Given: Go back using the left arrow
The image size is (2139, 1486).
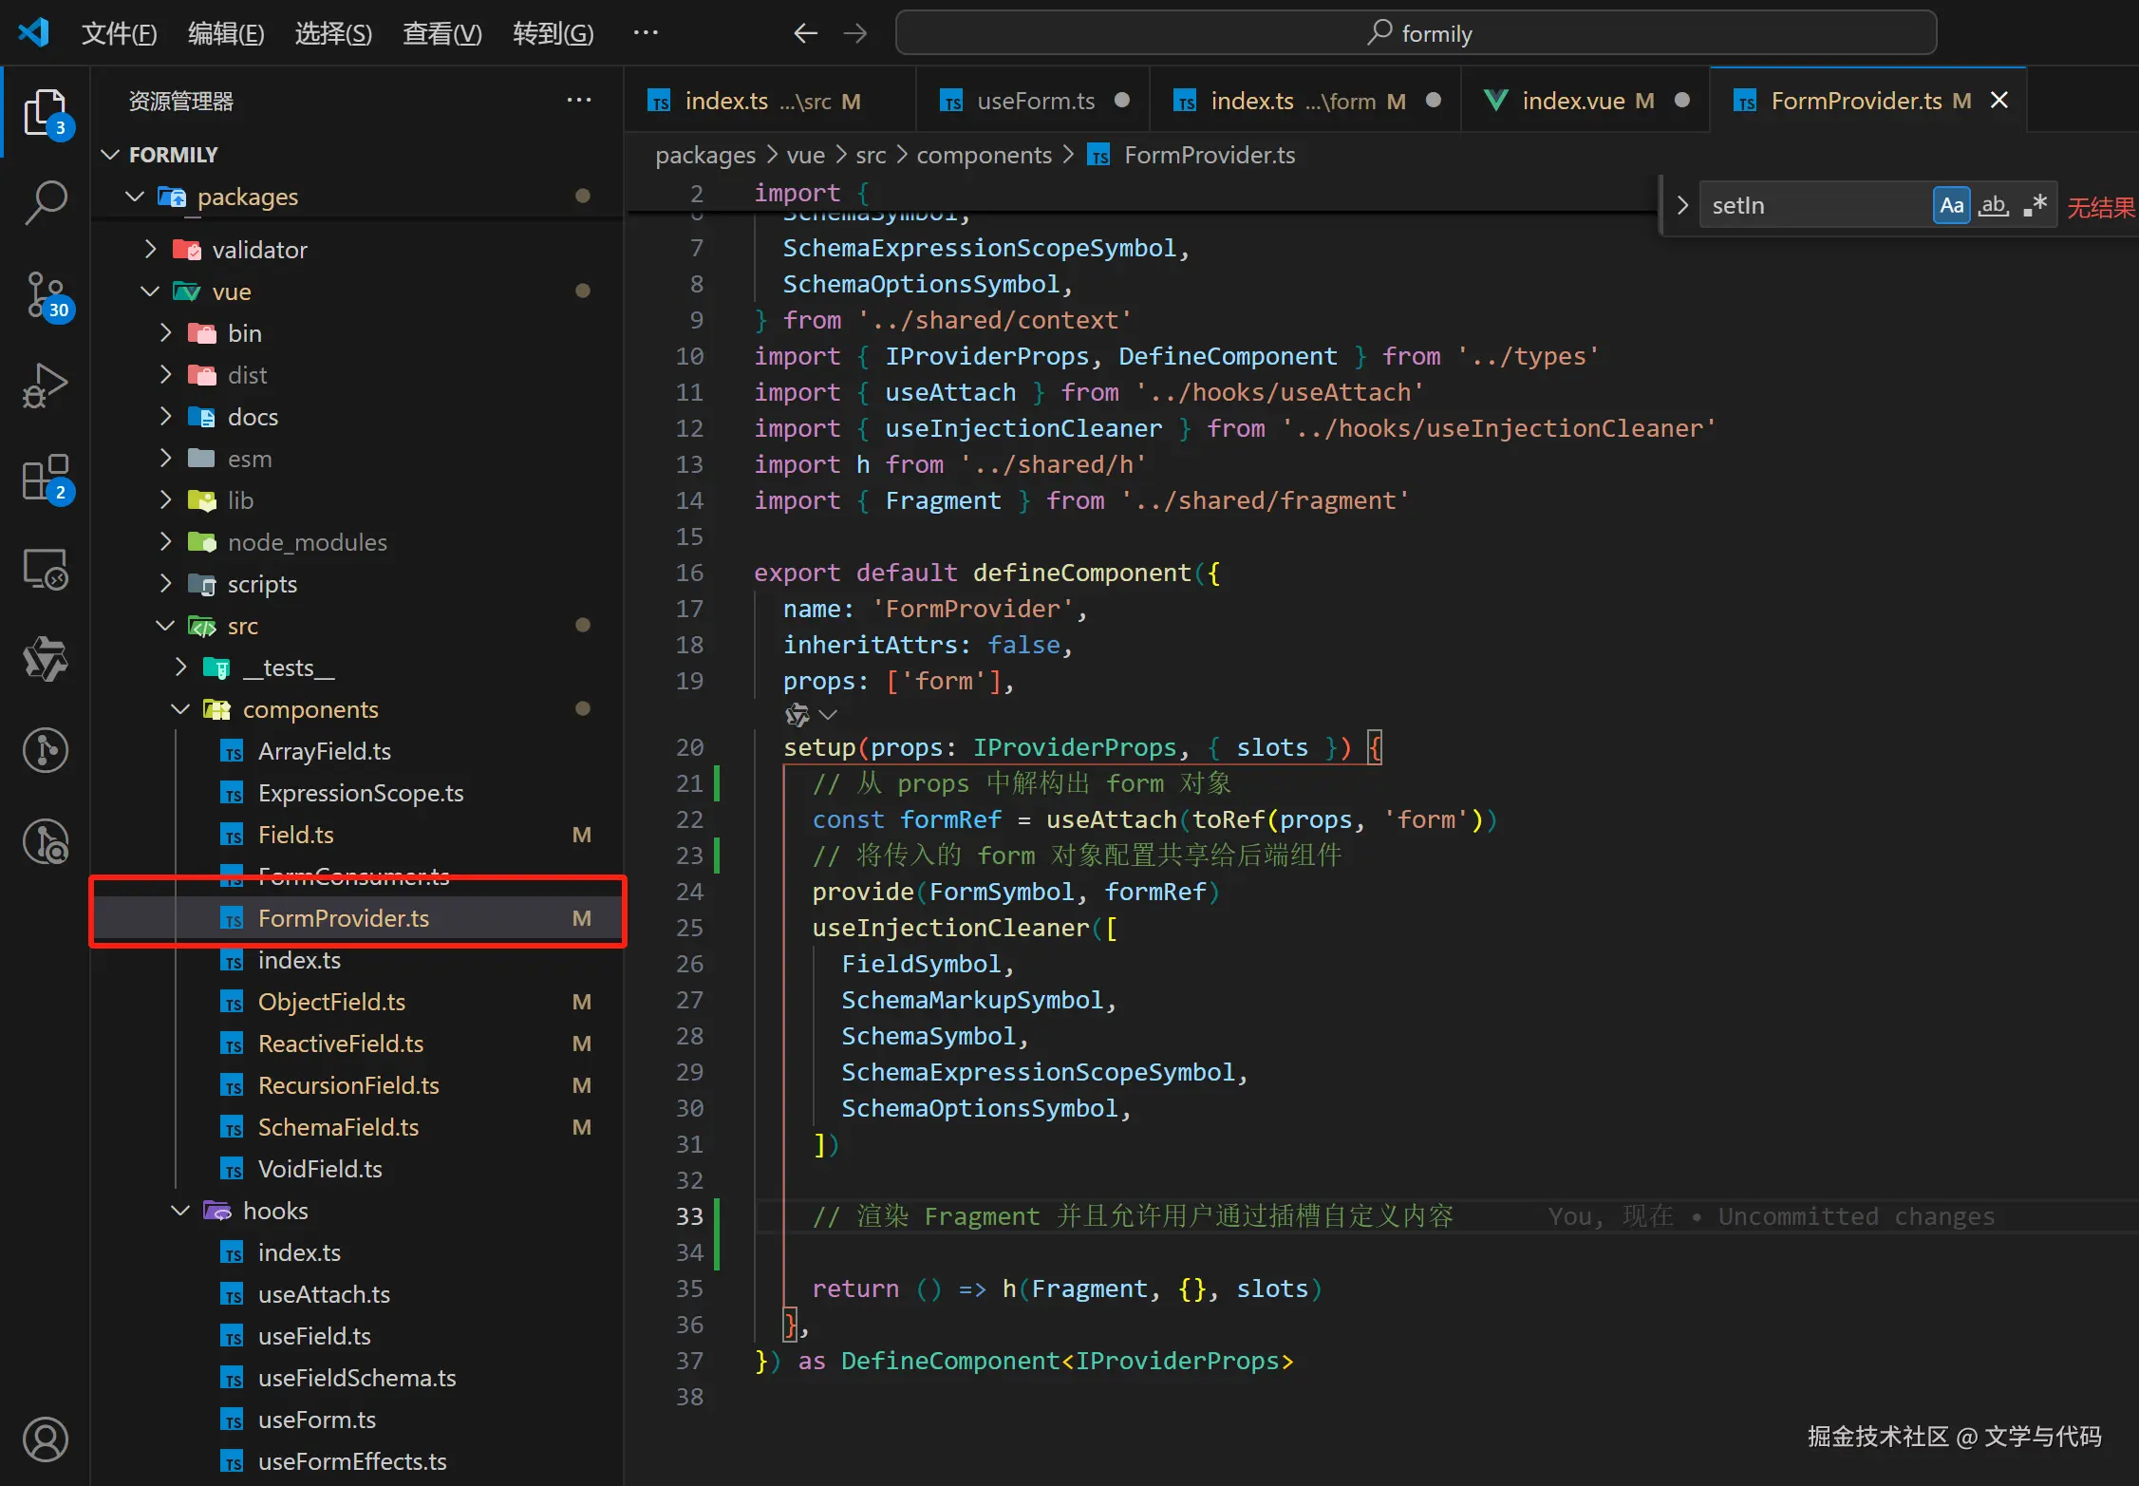Looking at the screenshot, I should [805, 34].
